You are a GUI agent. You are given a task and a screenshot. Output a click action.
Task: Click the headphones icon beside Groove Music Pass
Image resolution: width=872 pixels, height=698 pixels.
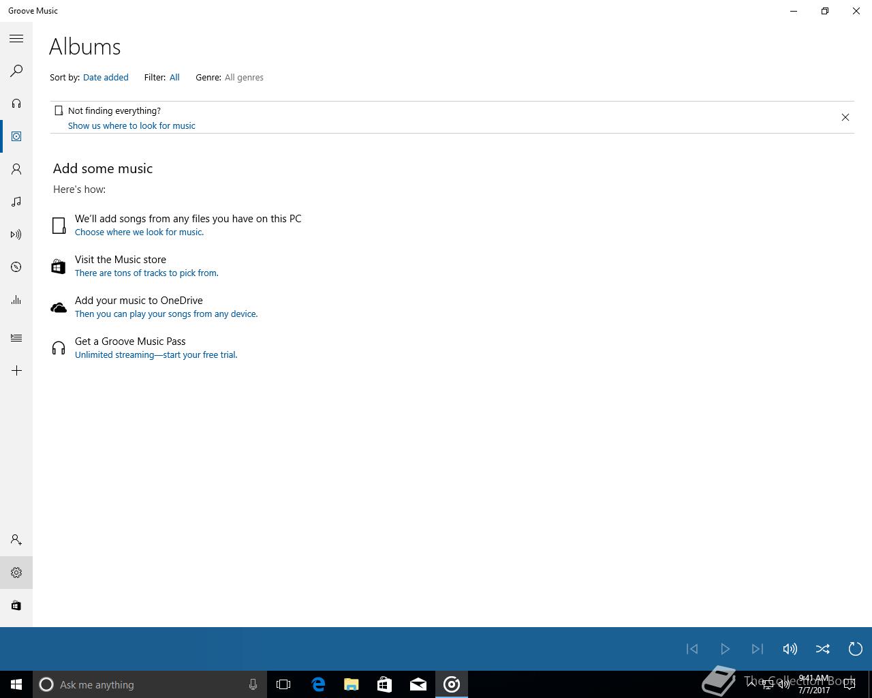pos(59,348)
